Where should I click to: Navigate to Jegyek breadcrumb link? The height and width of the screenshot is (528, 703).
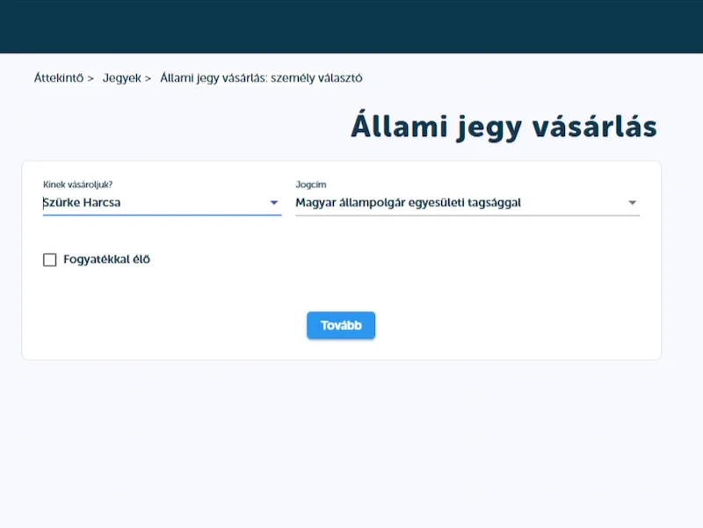121,78
